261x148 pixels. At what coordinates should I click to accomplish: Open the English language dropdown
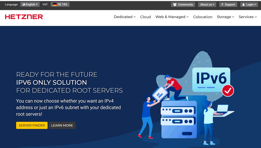[30, 4]
